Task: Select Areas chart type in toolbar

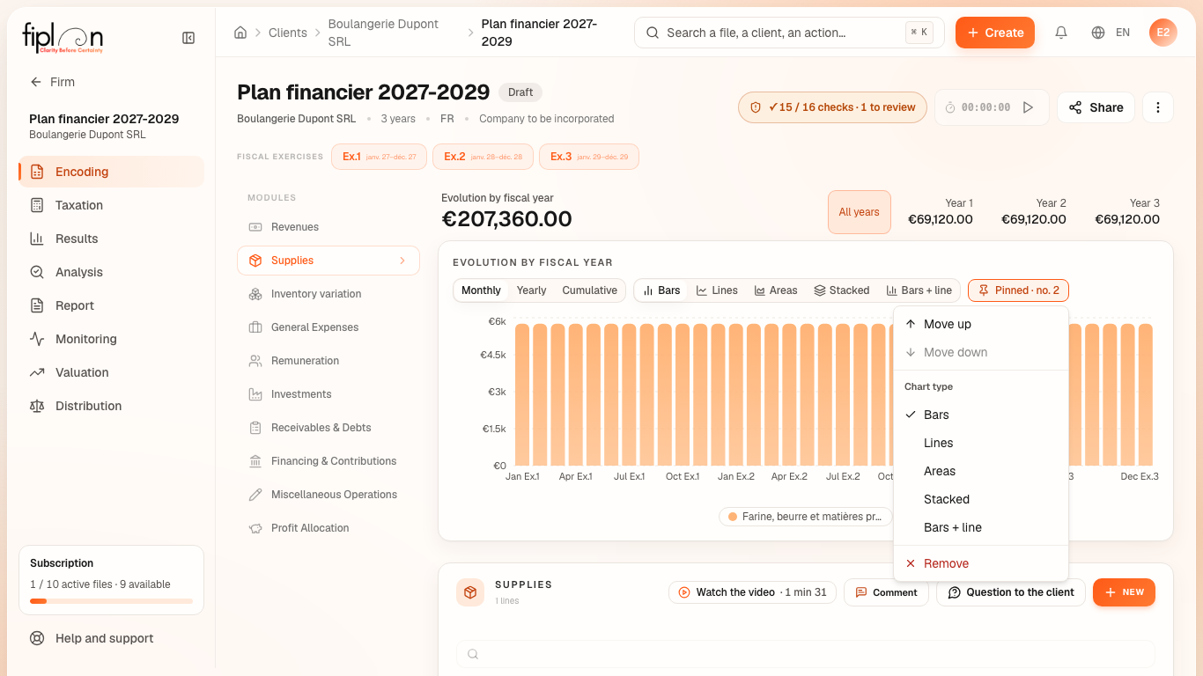Action: click(776, 290)
